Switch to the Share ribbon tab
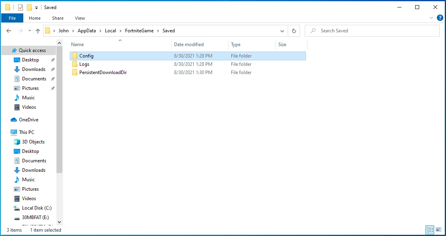 click(x=58, y=18)
